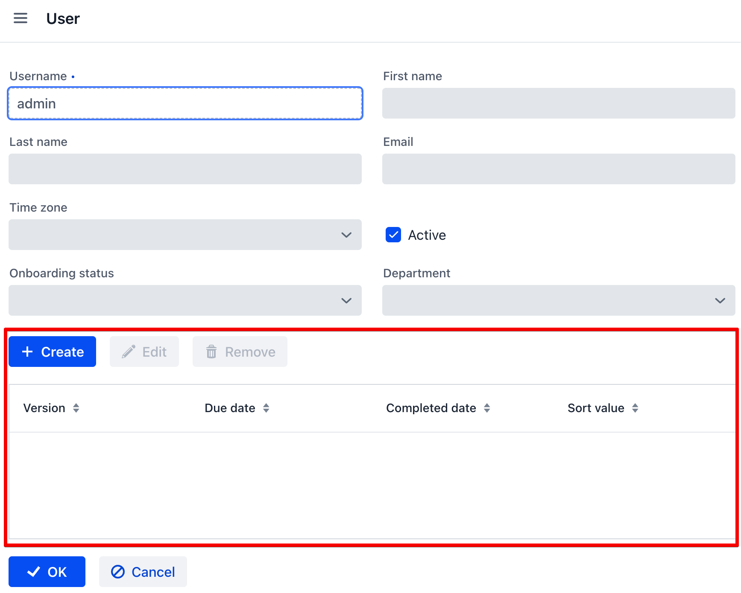The height and width of the screenshot is (593, 741).
Task: Click the Last name text field
Action: click(185, 169)
